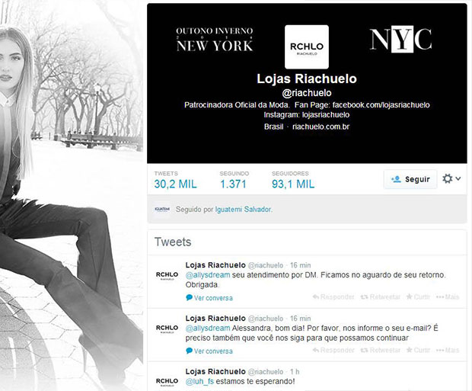Open Mais options on first tweet
The height and width of the screenshot is (391, 472).
[x=448, y=297]
